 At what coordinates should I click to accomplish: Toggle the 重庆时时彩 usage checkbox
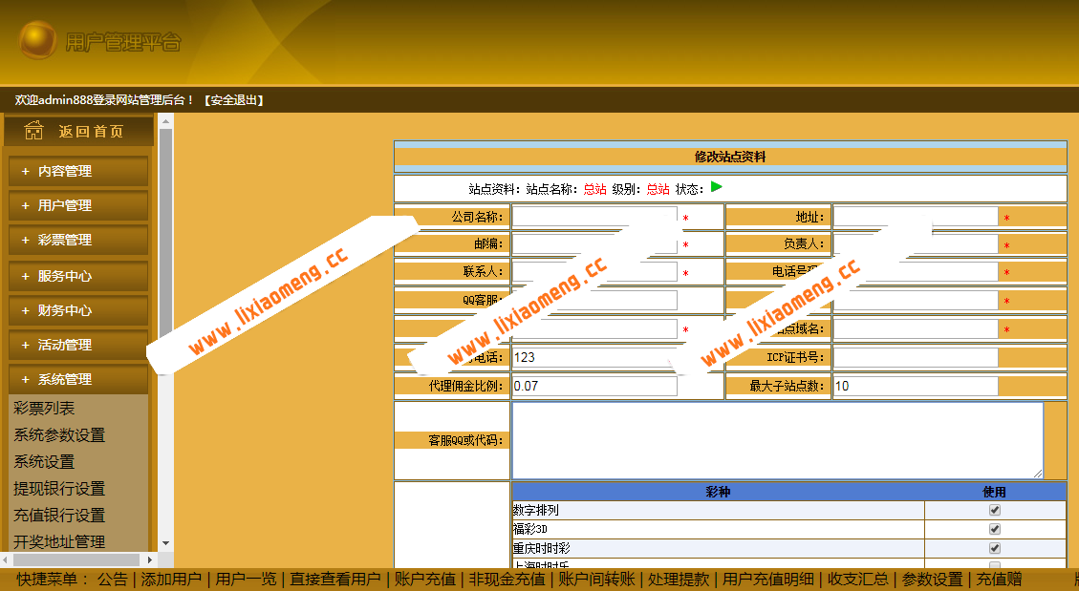(994, 548)
